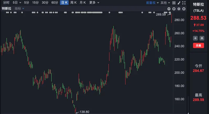Expand the 5日 dropdown arrow

[x=20, y=3]
